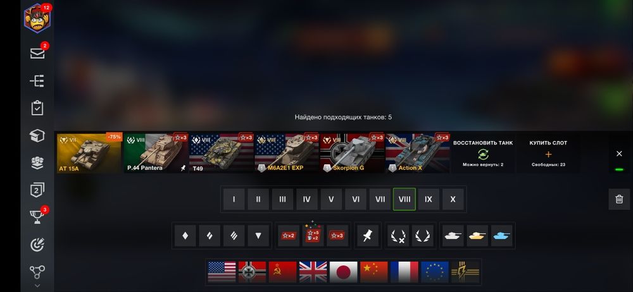Open the missions clipboard icon
633x292 pixels.
coord(37,108)
